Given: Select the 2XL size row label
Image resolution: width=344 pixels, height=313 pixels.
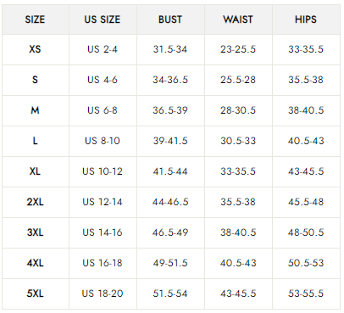Looking at the screenshot, I should (35, 202).
